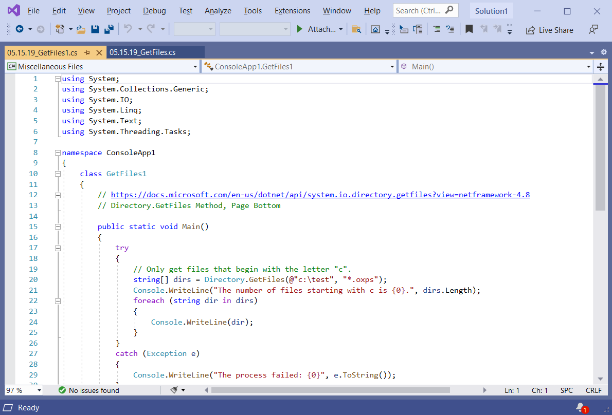Collapse the using directives block

58,79
